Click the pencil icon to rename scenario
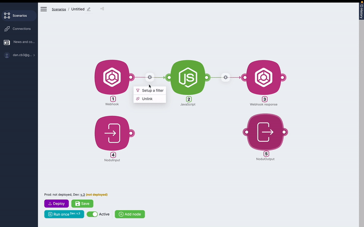364x227 pixels. (x=89, y=9)
